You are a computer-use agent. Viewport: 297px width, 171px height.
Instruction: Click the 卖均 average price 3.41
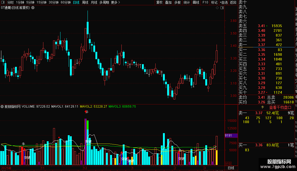point(262,97)
